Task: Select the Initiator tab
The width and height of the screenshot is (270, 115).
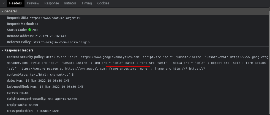Action: pyautogui.click(x=70, y=3)
